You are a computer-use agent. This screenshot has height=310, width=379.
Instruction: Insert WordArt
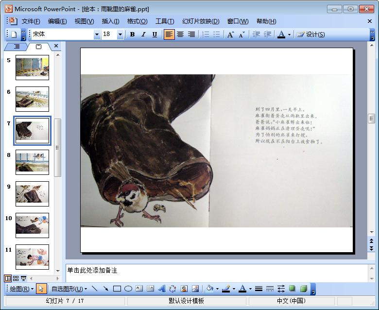162,289
